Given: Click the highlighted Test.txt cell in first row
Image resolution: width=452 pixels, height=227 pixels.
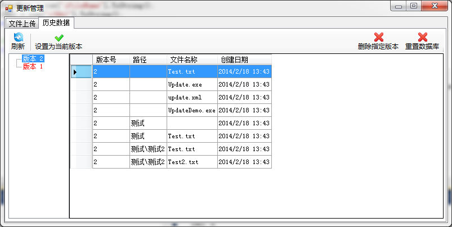Looking at the screenshot, I should pyautogui.click(x=192, y=71).
